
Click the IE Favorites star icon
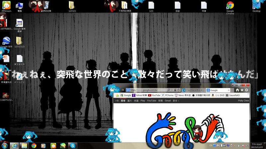coord(242,90)
